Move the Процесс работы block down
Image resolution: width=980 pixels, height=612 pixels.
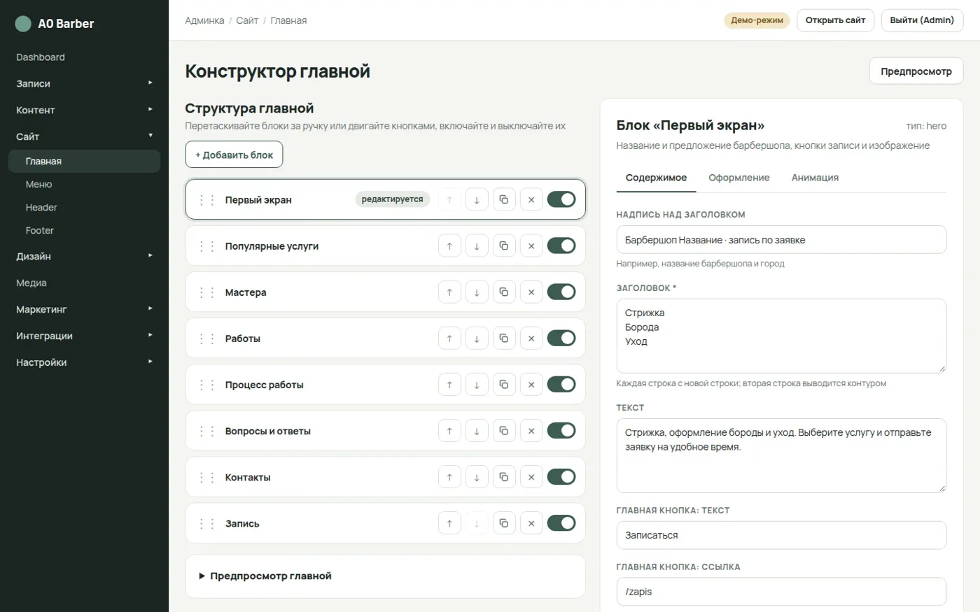[477, 385]
